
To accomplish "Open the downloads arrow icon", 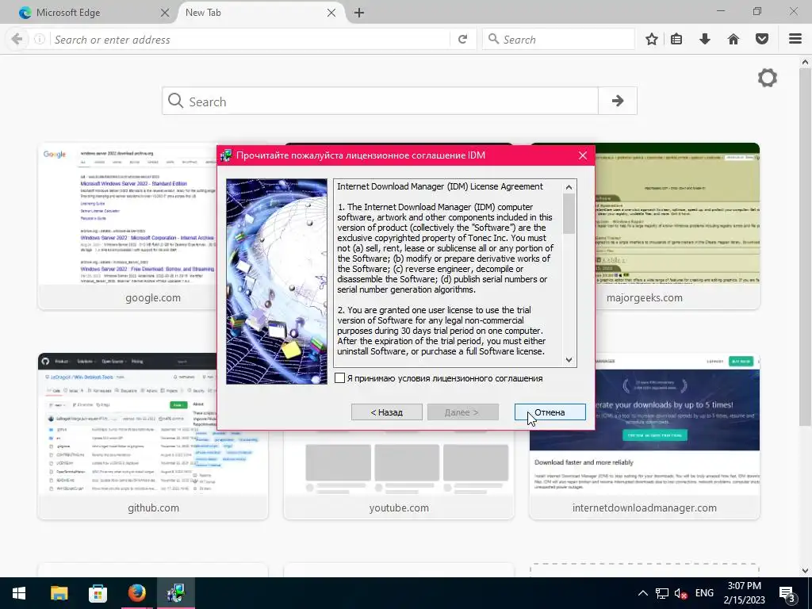I will point(705,40).
